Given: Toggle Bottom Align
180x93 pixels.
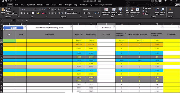Looking at the screenshot, I should tap(55, 9).
